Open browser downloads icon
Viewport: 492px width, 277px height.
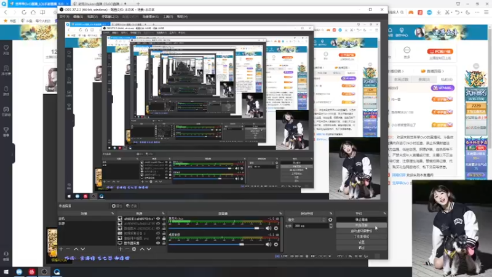(x=438, y=12)
